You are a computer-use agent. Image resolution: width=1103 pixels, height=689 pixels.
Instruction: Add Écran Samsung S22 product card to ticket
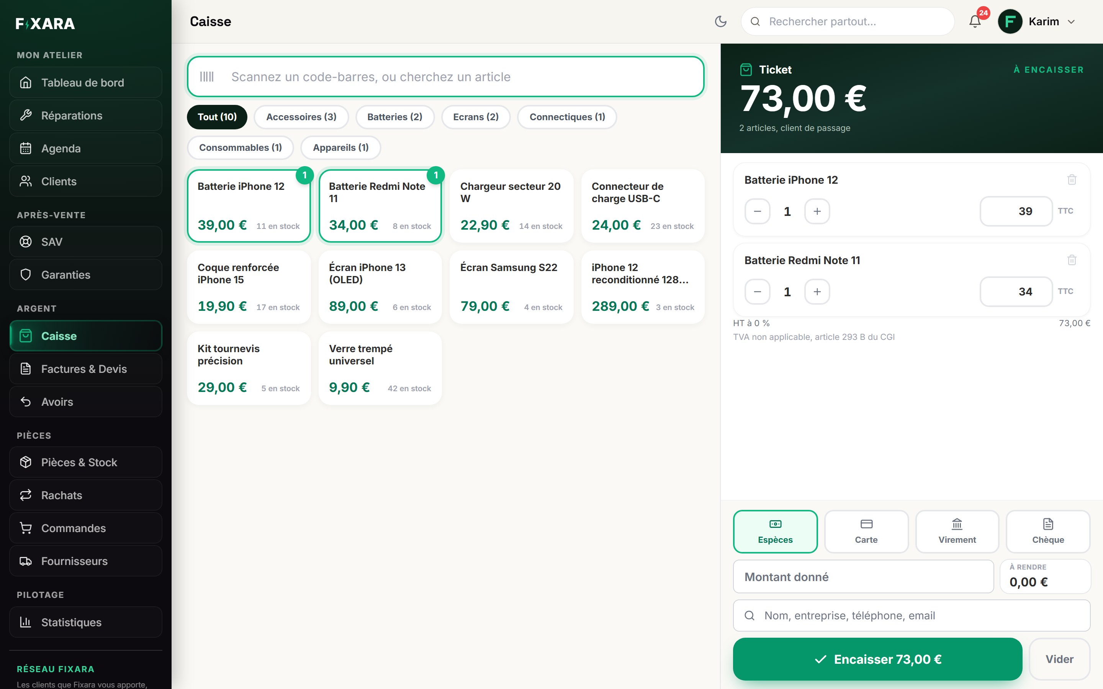[x=511, y=287]
